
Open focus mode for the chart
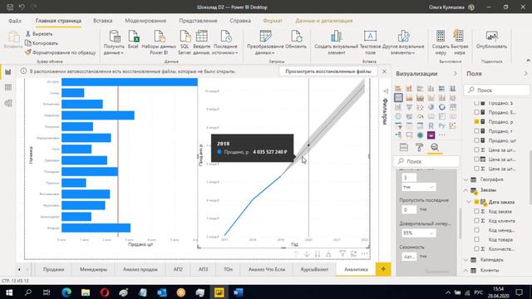tap(353, 253)
